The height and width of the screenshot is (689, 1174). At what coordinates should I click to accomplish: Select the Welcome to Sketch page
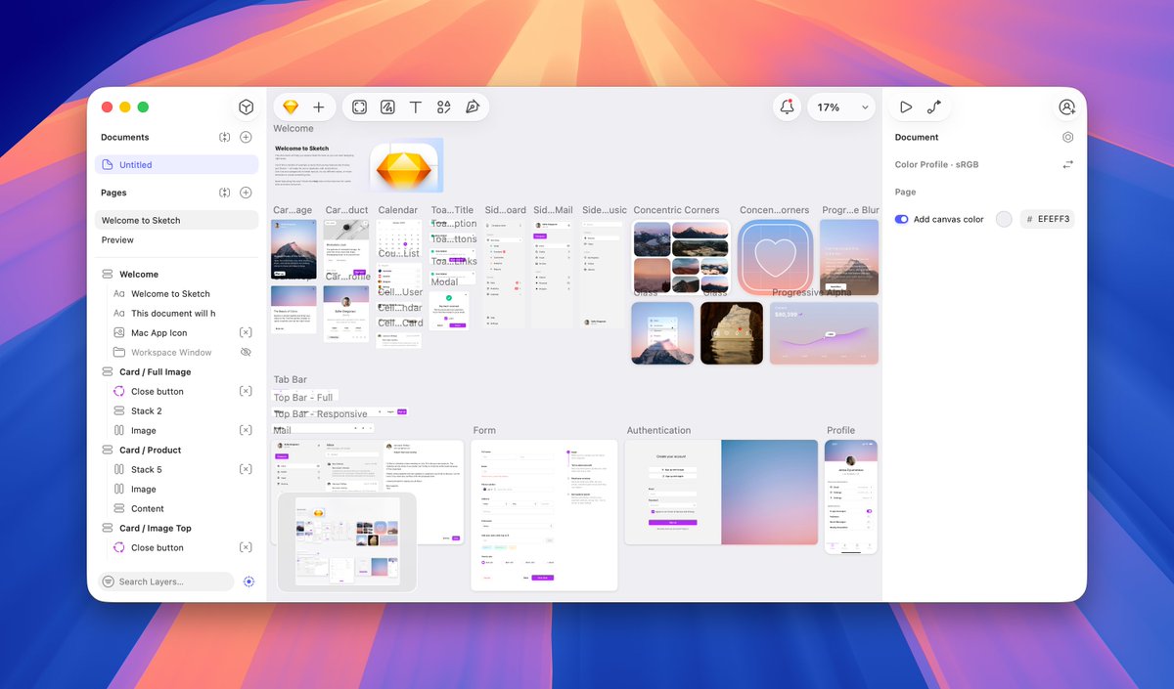point(140,219)
